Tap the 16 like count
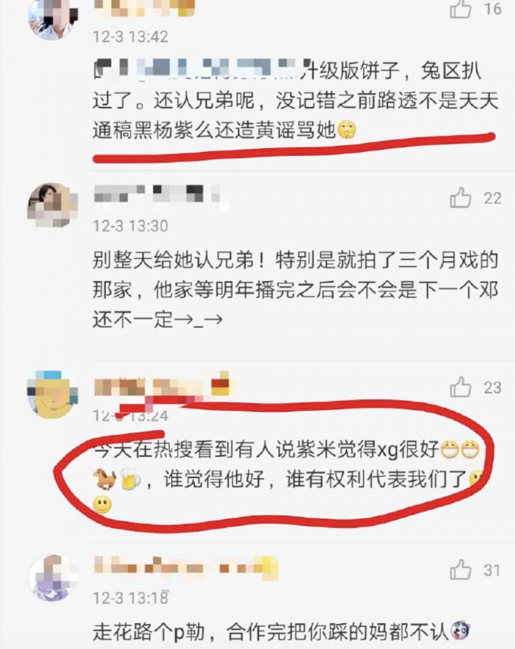This screenshot has height=649, width=515. coord(492,9)
